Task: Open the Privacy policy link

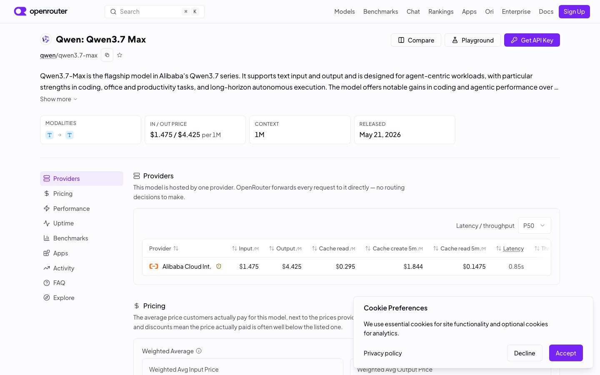Action: [382, 353]
